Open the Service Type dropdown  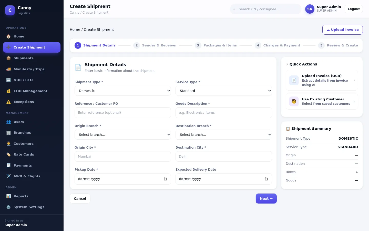(224, 91)
